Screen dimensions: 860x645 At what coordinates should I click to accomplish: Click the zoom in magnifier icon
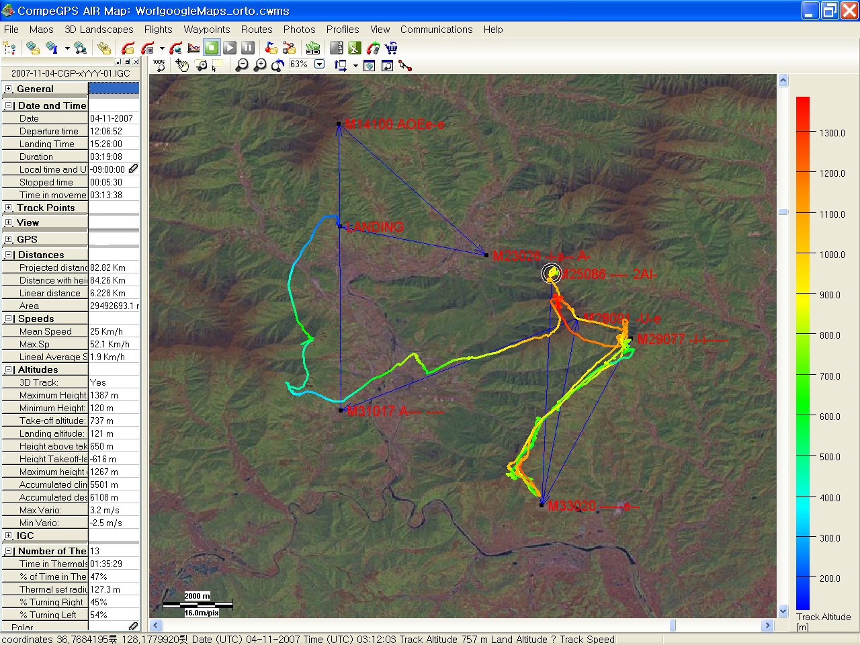point(260,65)
